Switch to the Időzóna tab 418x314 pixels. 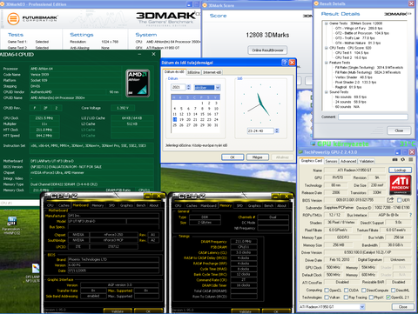pyautogui.click(x=193, y=72)
